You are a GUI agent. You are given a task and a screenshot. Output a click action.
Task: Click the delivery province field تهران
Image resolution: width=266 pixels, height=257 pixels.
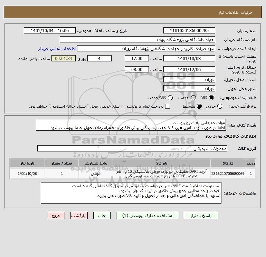click(189, 79)
